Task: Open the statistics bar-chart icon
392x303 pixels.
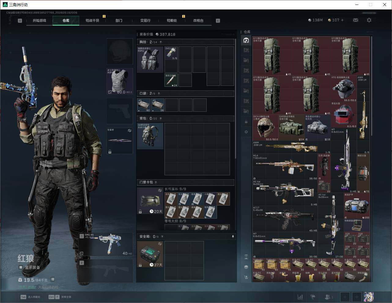Action: click(300, 297)
